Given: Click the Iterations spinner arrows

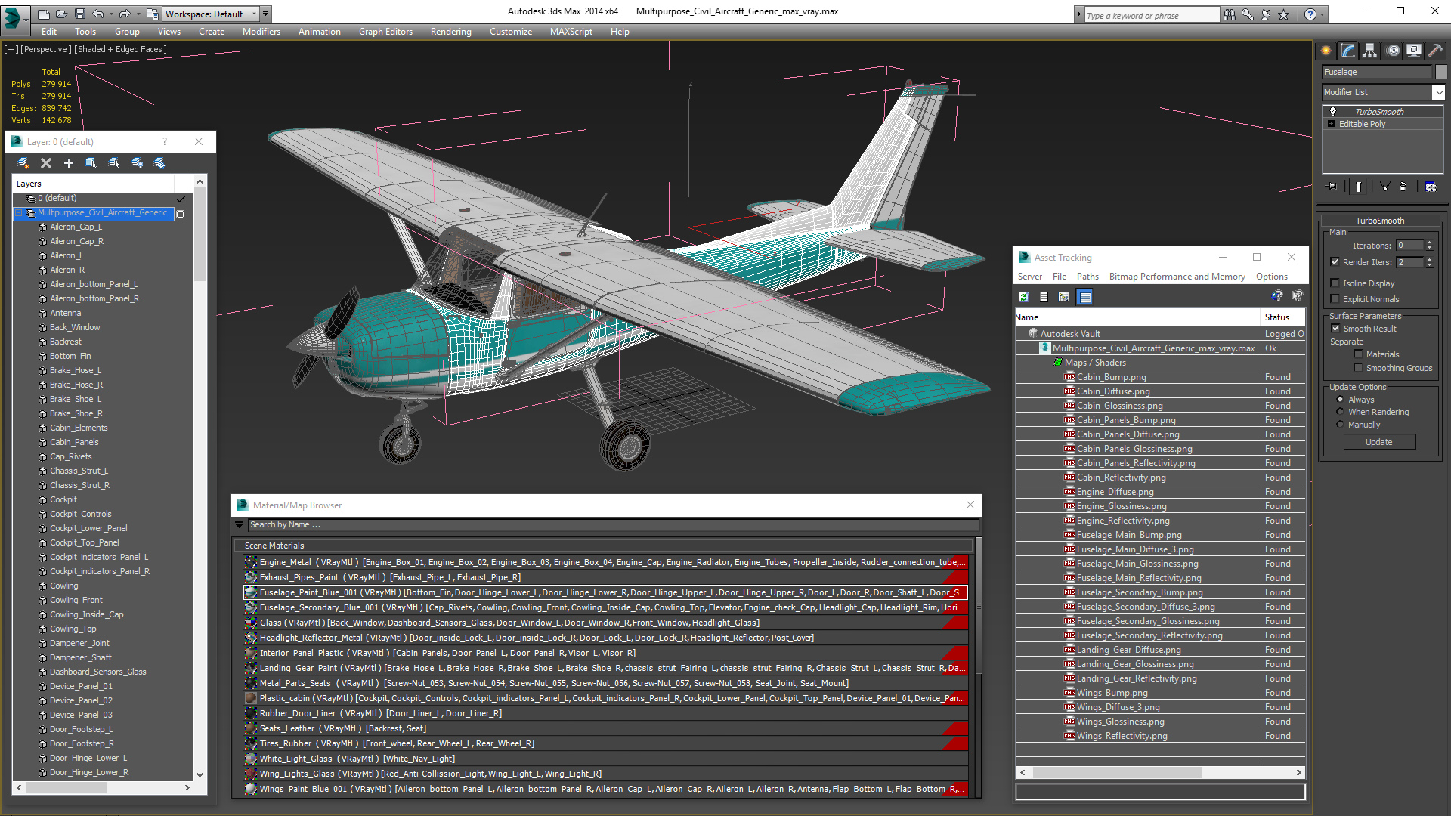Looking at the screenshot, I should [1429, 245].
